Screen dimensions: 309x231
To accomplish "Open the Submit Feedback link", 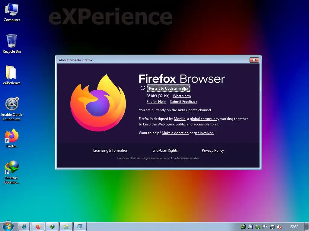I will [183, 102].
